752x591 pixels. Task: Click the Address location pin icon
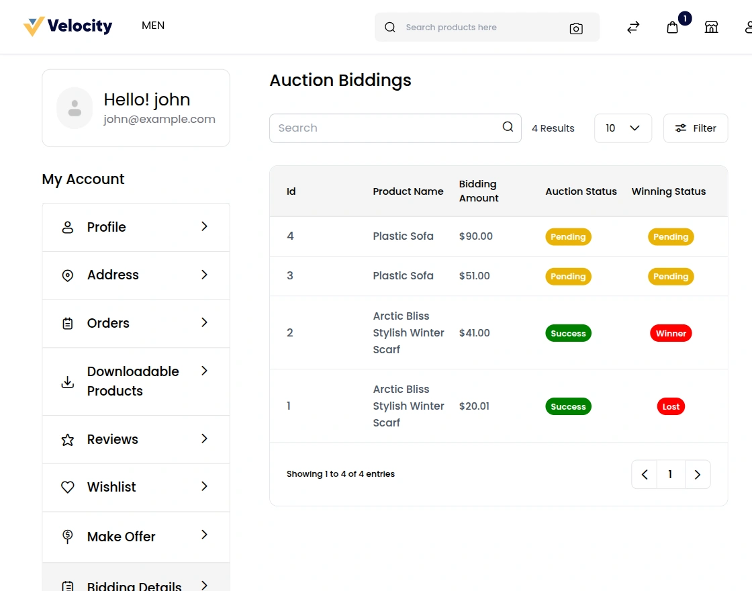pyautogui.click(x=67, y=275)
